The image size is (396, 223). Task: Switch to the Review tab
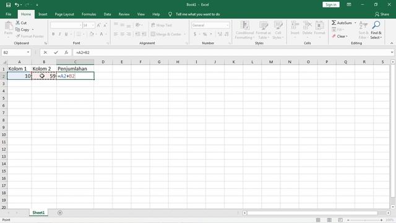click(x=124, y=14)
